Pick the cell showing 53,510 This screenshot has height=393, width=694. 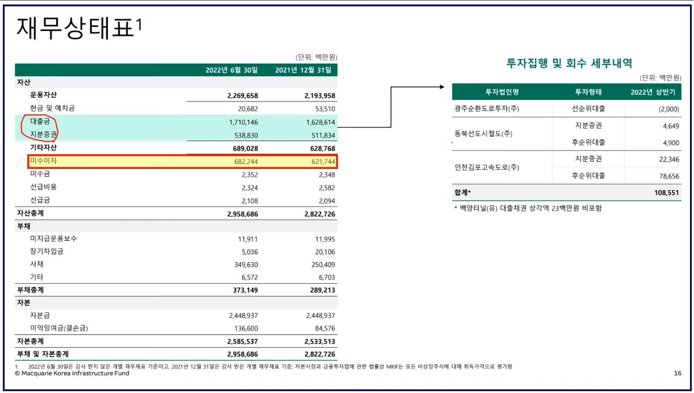tap(325, 109)
